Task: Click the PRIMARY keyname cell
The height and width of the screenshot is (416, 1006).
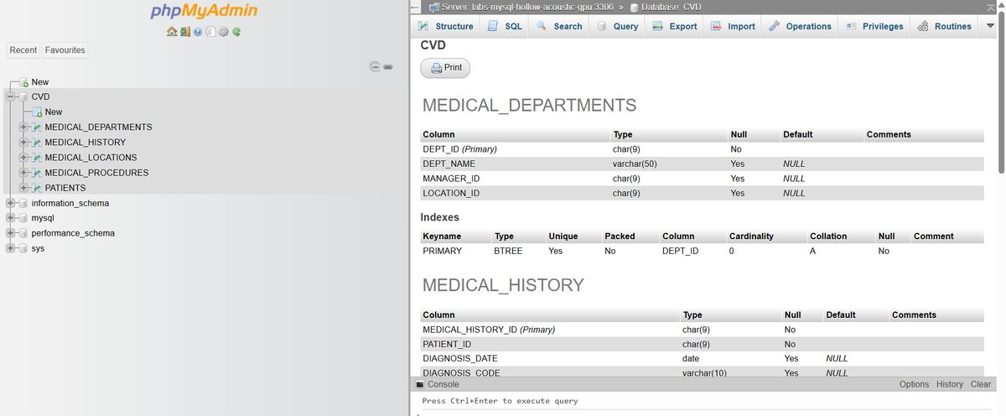Action: [x=455, y=251]
